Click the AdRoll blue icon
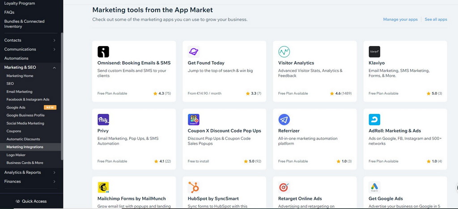 coord(374,120)
